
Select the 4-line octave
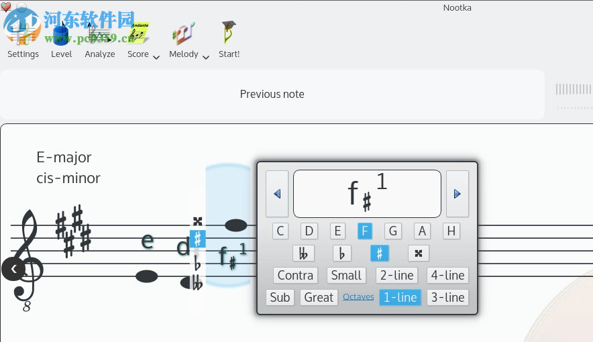point(448,276)
